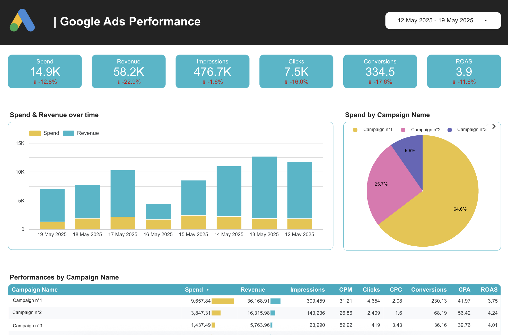Click the Clicks scorecard decrease arrow
The image size is (508, 335).
[x=286, y=82]
